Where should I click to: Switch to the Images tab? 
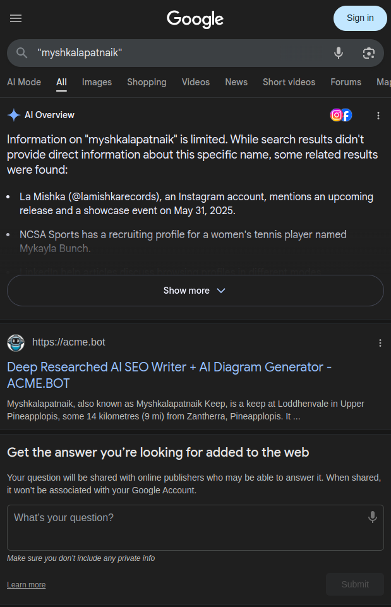tap(97, 82)
